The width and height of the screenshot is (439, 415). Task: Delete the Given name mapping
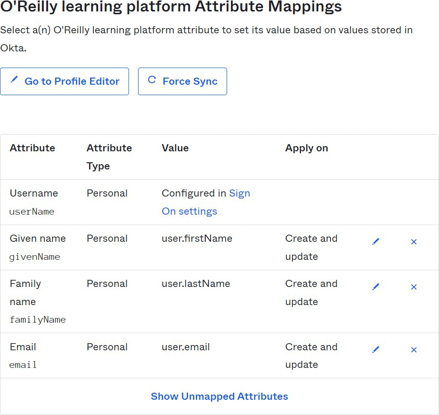(x=414, y=242)
